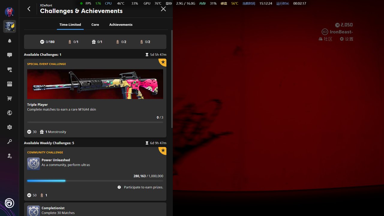Open the notifications bell
The width and height of the screenshot is (384, 216).
10,41
